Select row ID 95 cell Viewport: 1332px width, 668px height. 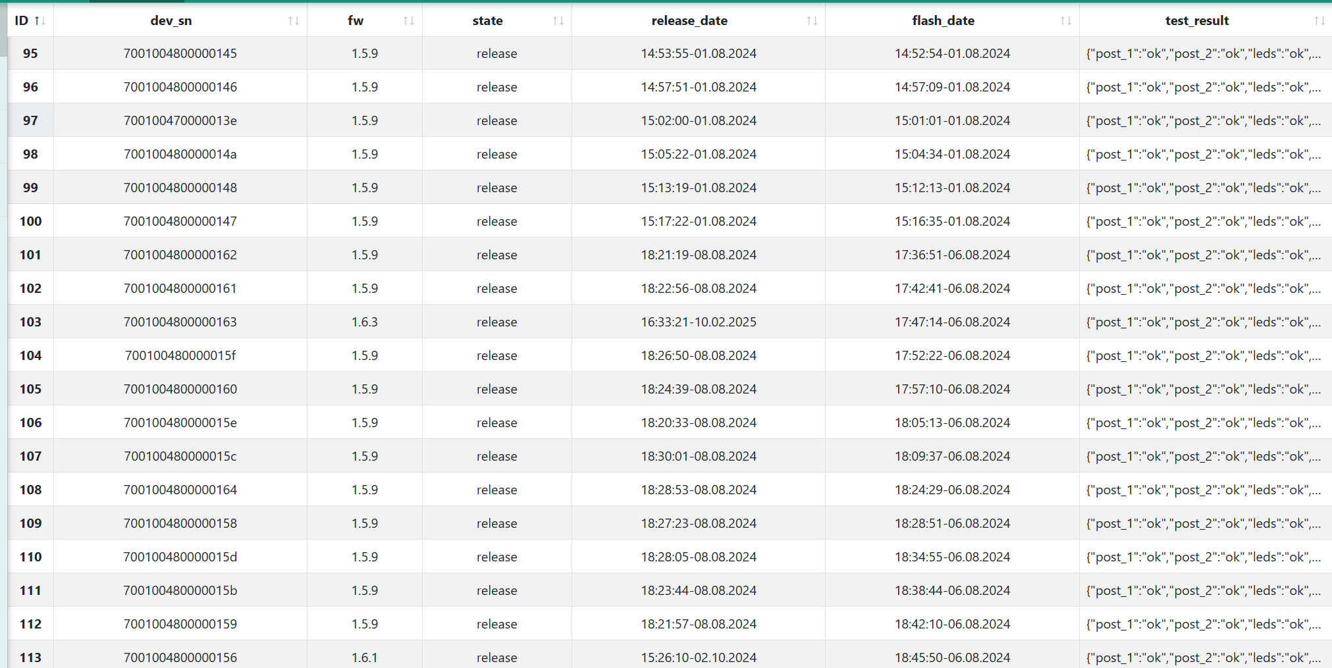tap(30, 53)
